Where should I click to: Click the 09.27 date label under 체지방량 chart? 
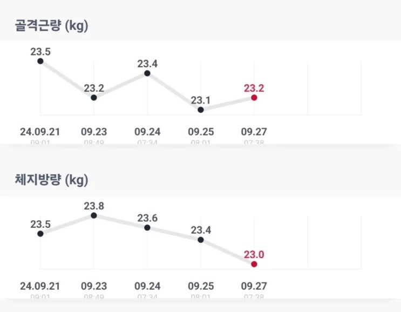tap(254, 286)
